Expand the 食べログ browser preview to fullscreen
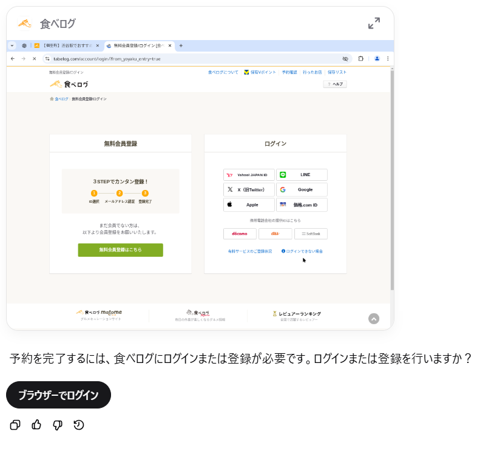This screenshot has height=451, width=500. (374, 23)
